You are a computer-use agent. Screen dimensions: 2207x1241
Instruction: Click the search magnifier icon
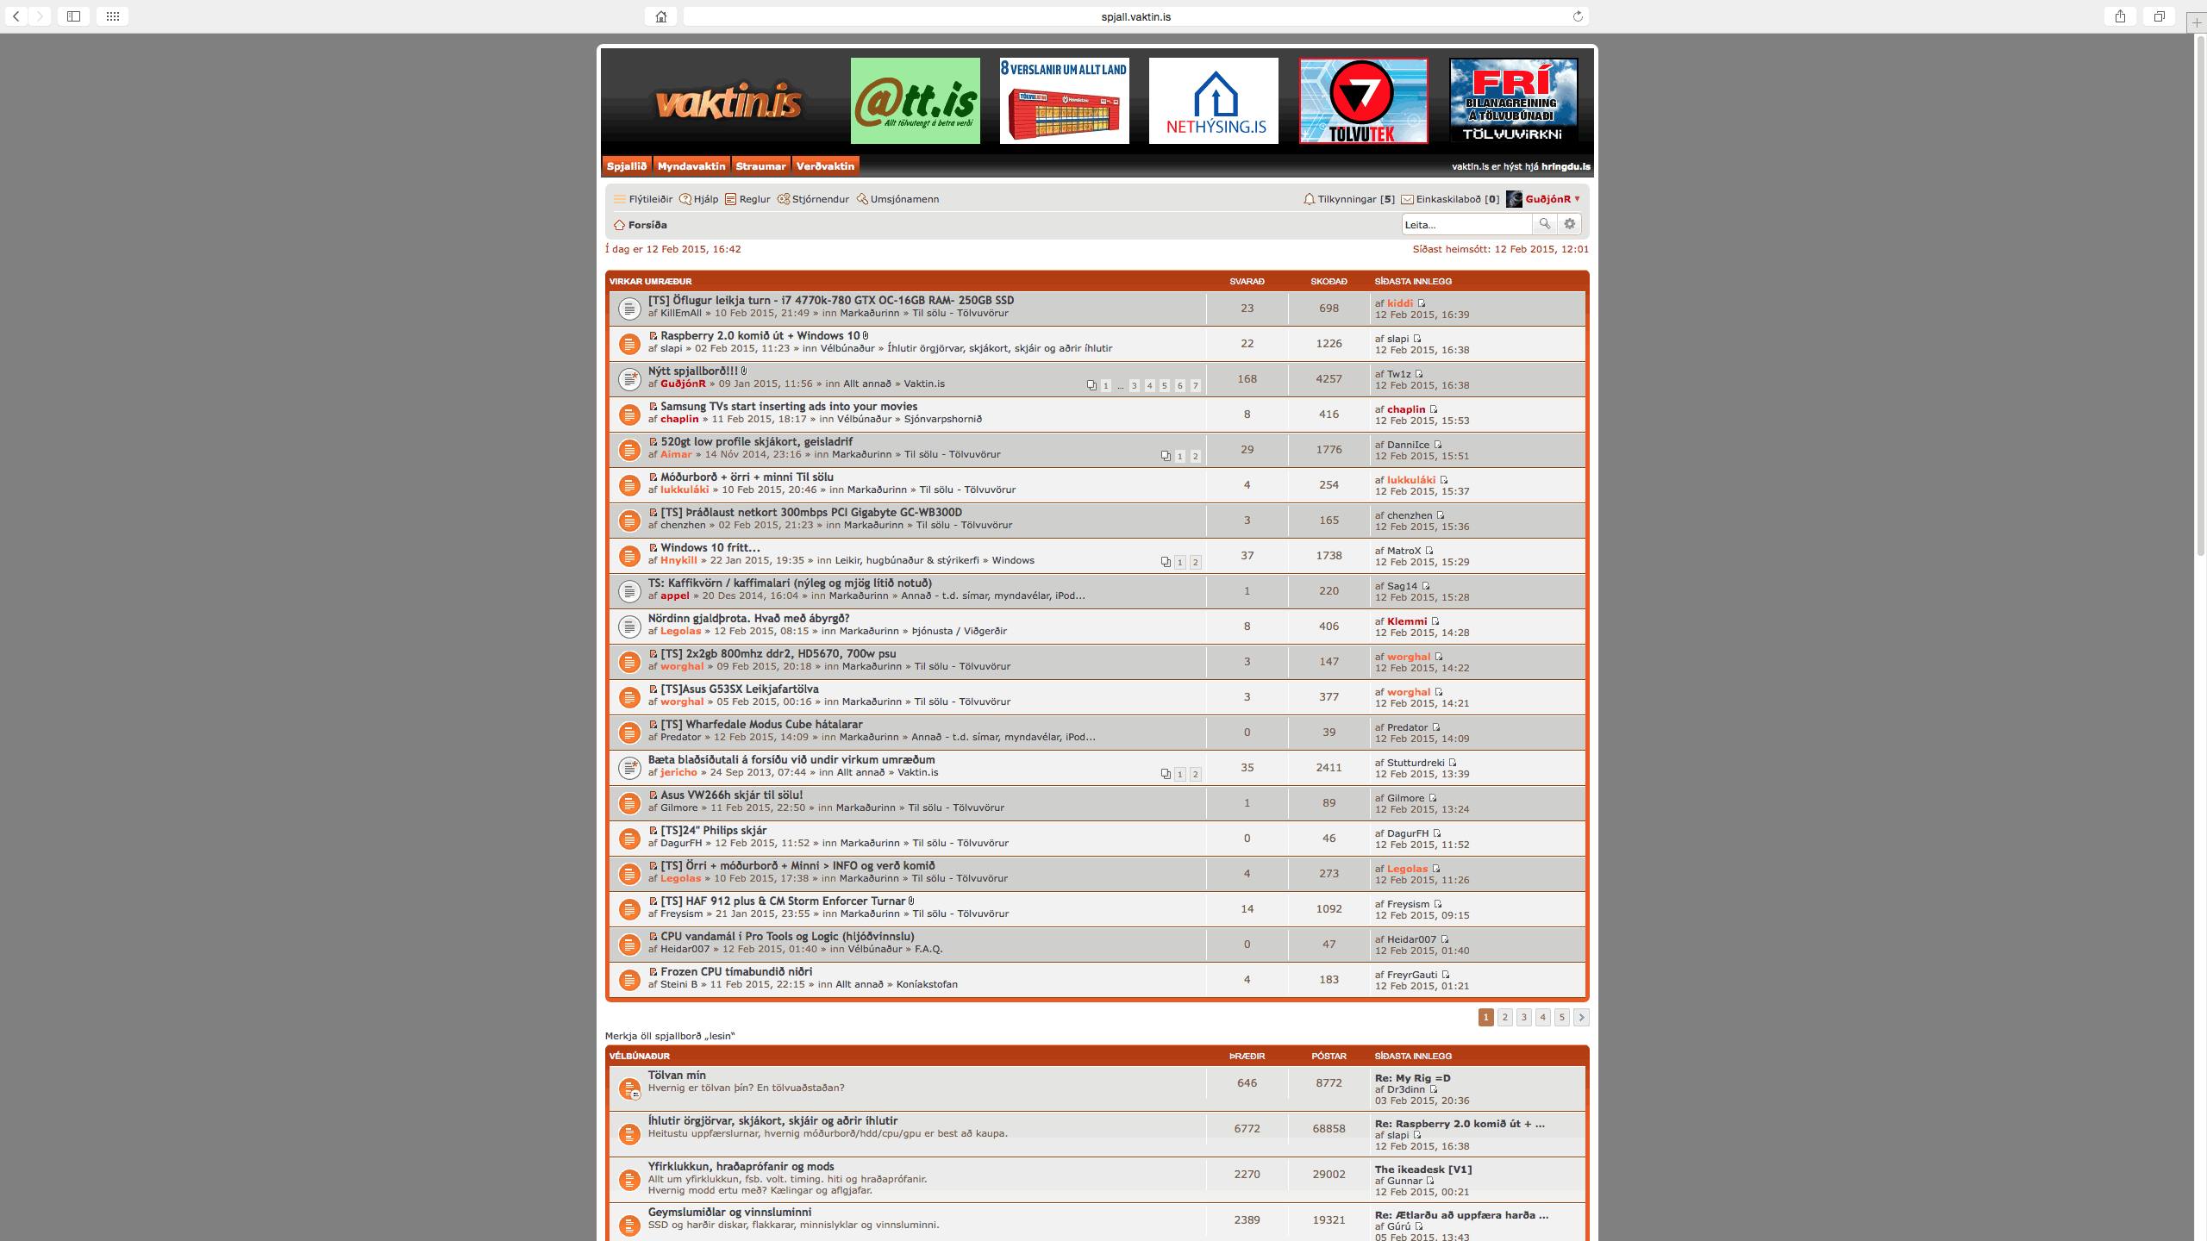[1545, 224]
